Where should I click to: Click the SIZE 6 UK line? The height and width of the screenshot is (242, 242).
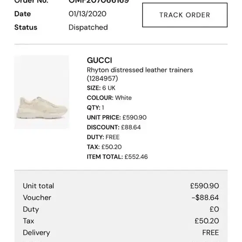[x=101, y=88]
